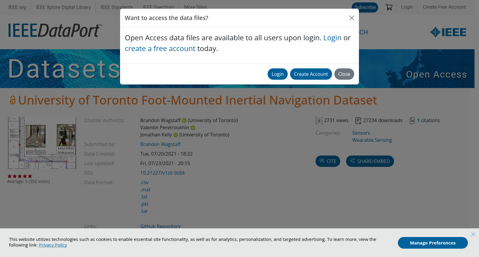Viewport: 479px width, 257px height.
Task: Open the Wearable Sensing category link
Action: coord(372,140)
